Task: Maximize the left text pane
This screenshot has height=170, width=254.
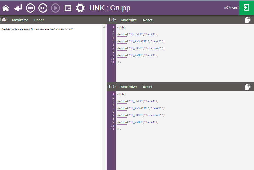Action: coord(20,20)
